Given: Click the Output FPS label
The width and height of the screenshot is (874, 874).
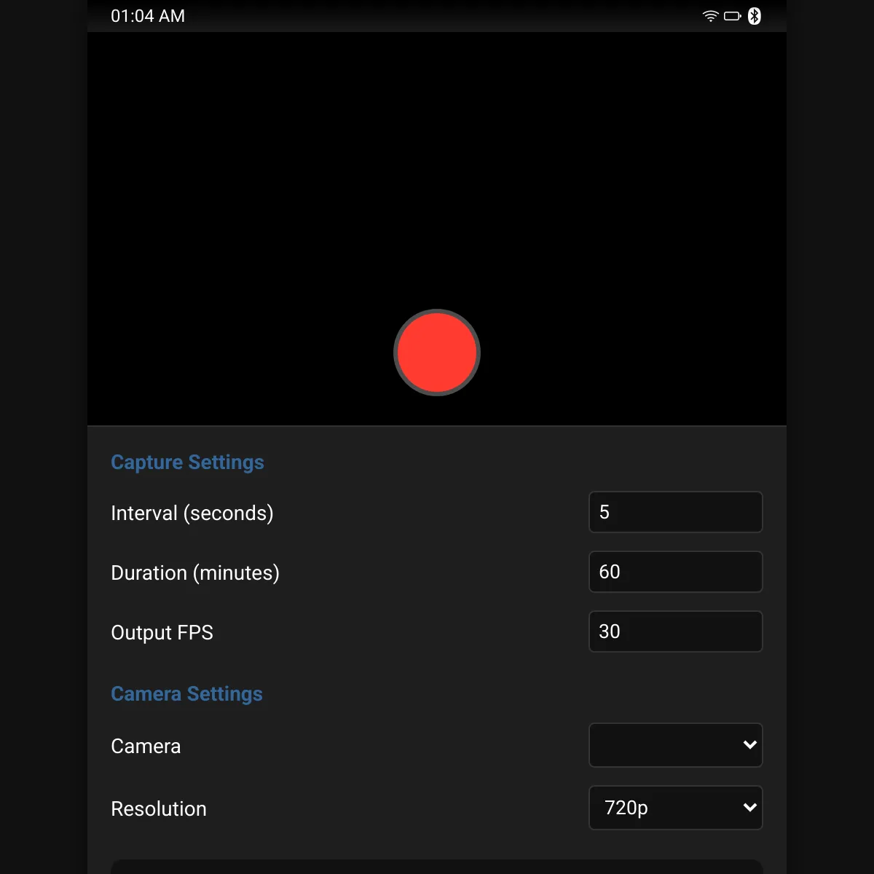Looking at the screenshot, I should tap(162, 632).
